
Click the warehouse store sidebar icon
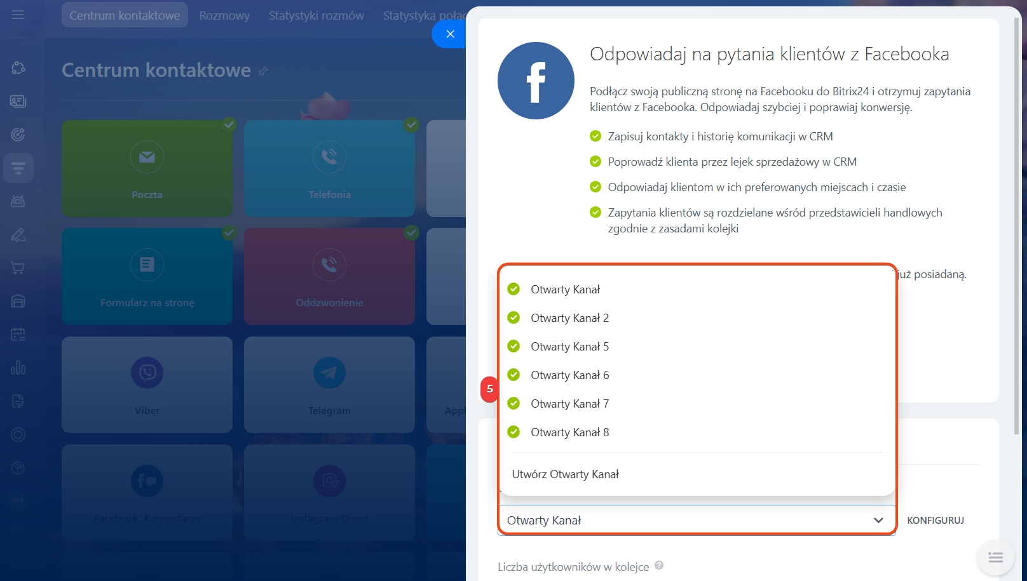pos(18,301)
